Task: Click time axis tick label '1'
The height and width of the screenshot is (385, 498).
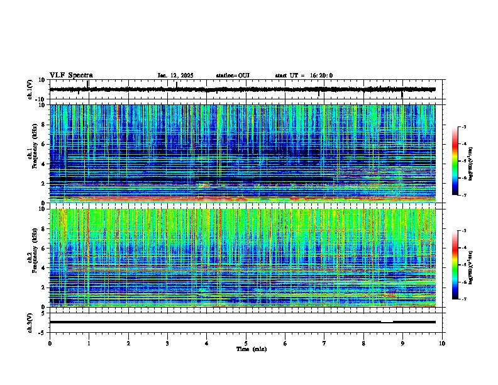Action: pyautogui.click(x=89, y=343)
